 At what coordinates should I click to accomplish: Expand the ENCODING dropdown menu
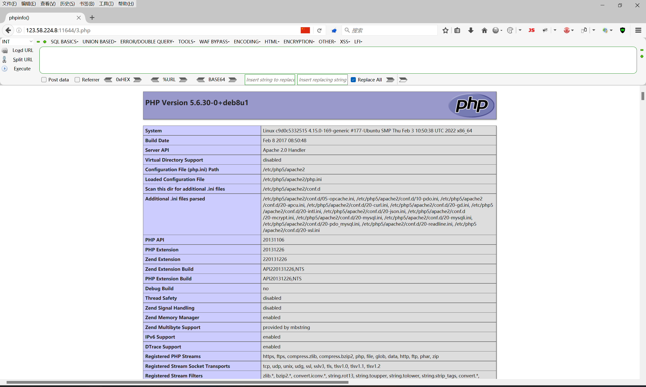coord(247,41)
